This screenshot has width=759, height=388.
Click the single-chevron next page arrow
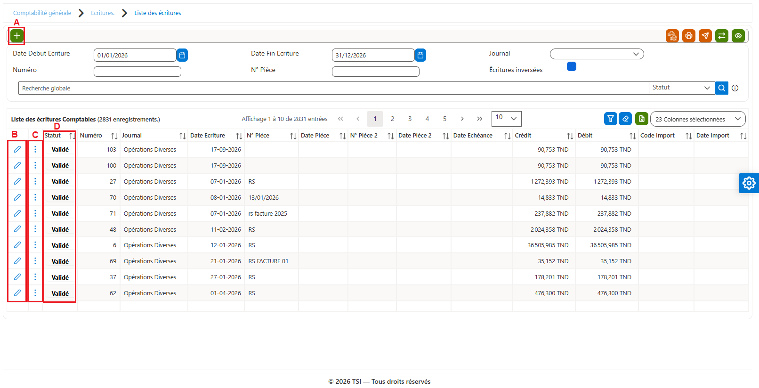pyautogui.click(x=462, y=119)
